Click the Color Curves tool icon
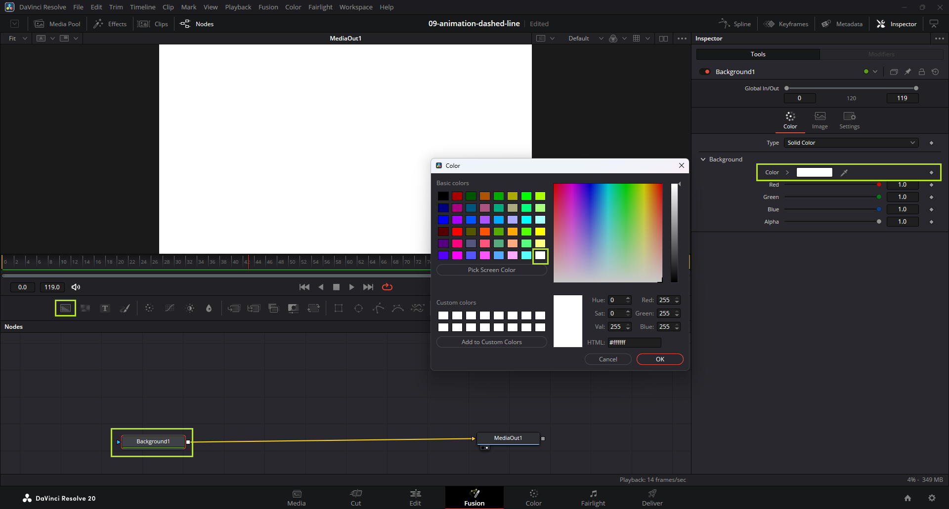The width and height of the screenshot is (949, 509). point(170,309)
